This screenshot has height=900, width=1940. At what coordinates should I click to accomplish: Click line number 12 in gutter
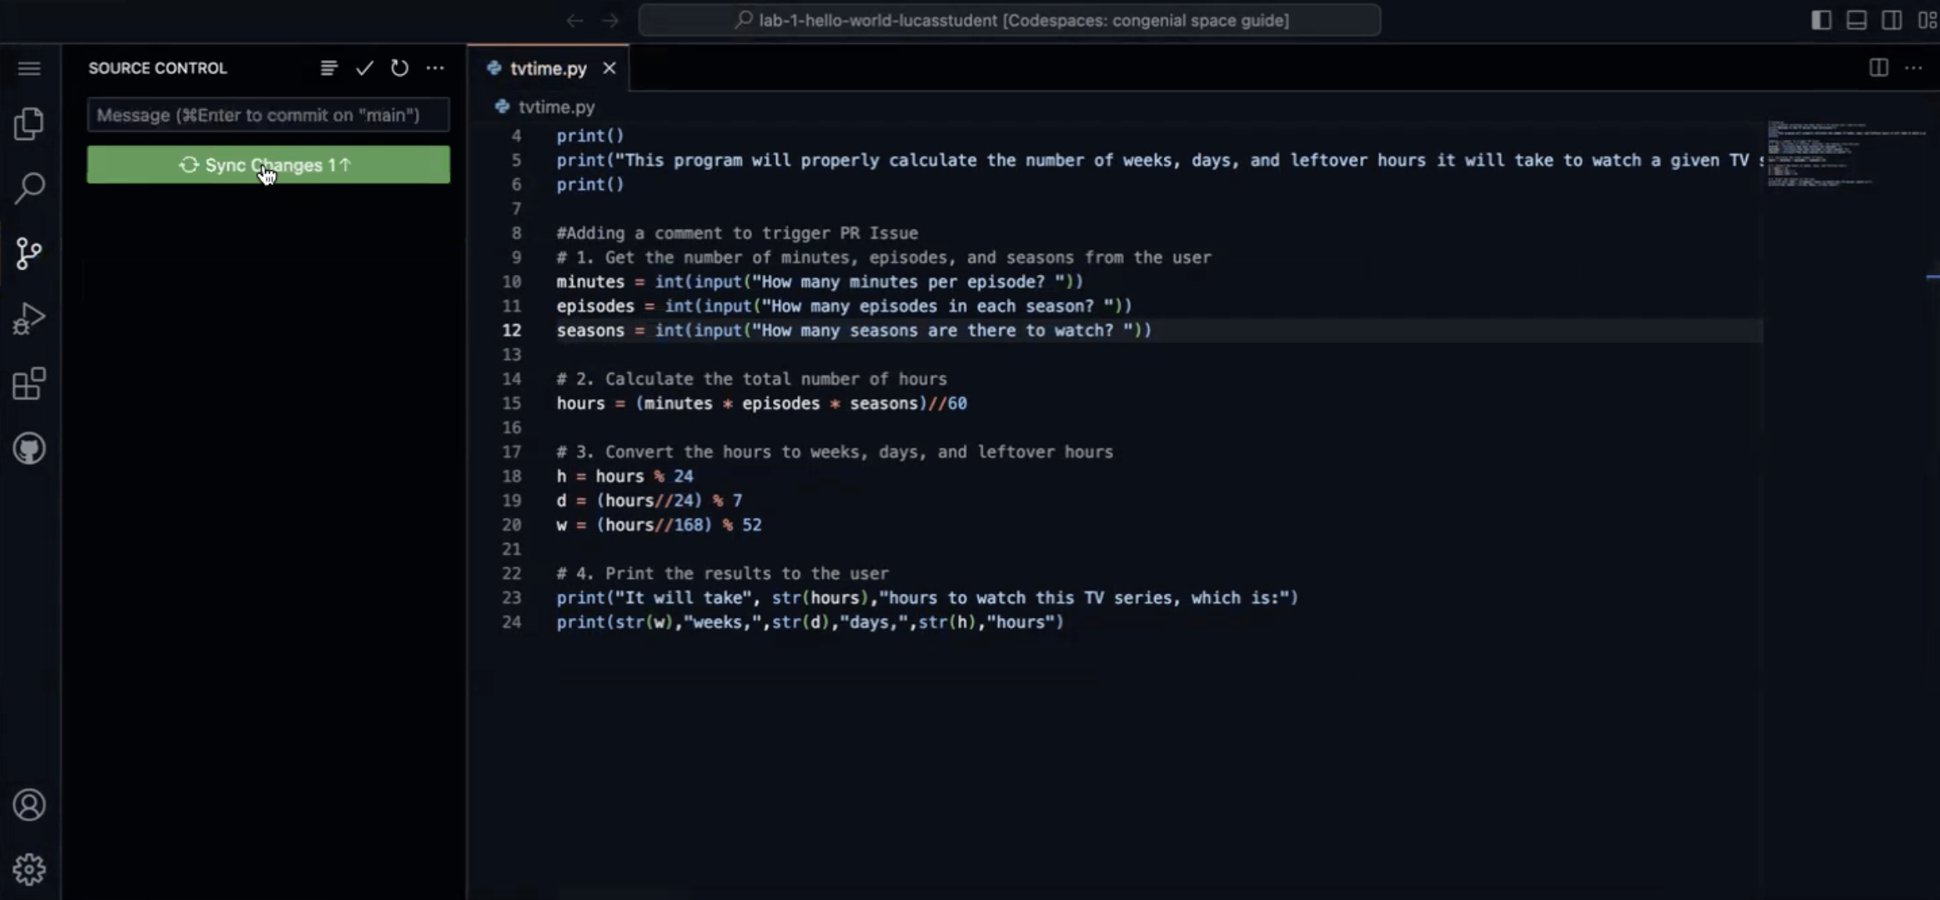511,330
